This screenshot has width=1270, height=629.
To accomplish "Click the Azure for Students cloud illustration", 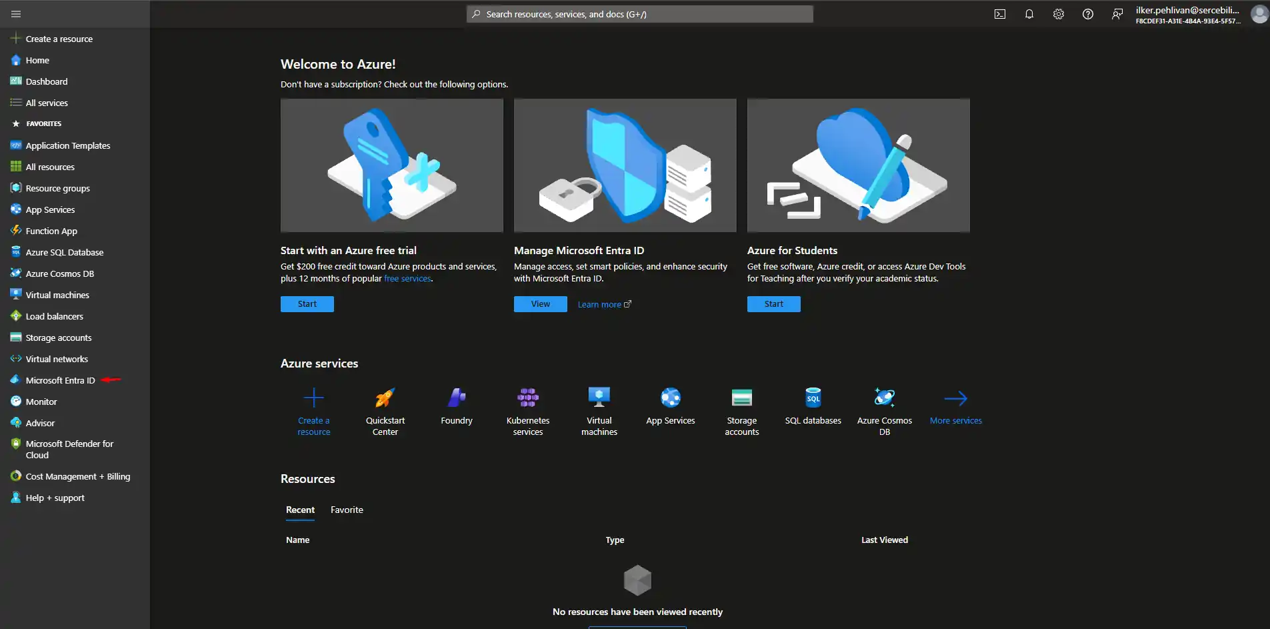I will coord(859,165).
